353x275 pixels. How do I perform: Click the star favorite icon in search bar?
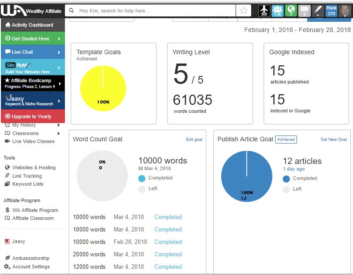point(243,10)
